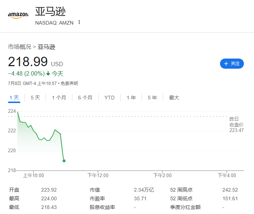254x214 pixels.
Task: Click the blue 关注 follow button
Action: coord(232,64)
